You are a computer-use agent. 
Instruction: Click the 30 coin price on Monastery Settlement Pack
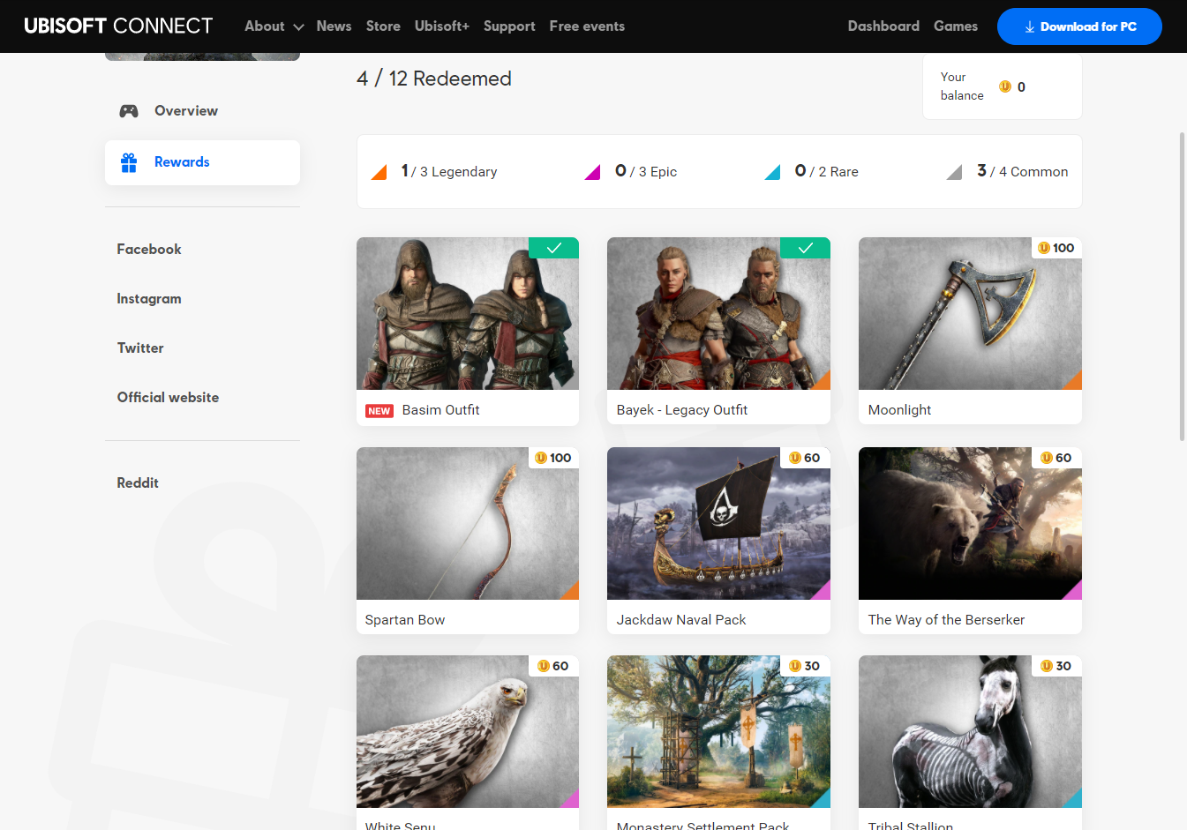pyautogui.click(x=805, y=666)
